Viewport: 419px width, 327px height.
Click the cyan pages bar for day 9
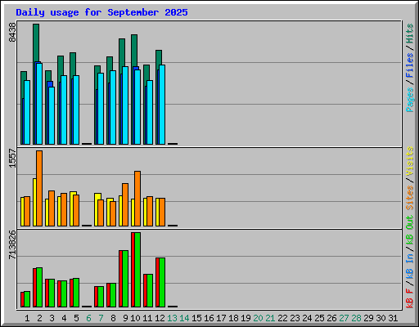125,105
